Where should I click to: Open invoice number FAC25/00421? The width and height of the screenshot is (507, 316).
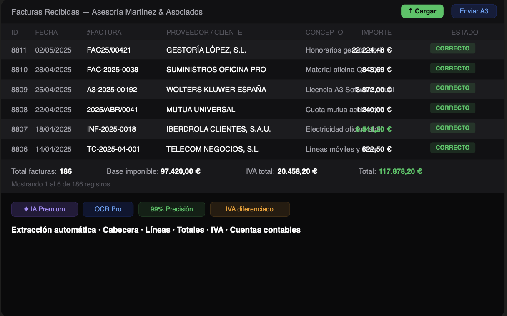109,50
